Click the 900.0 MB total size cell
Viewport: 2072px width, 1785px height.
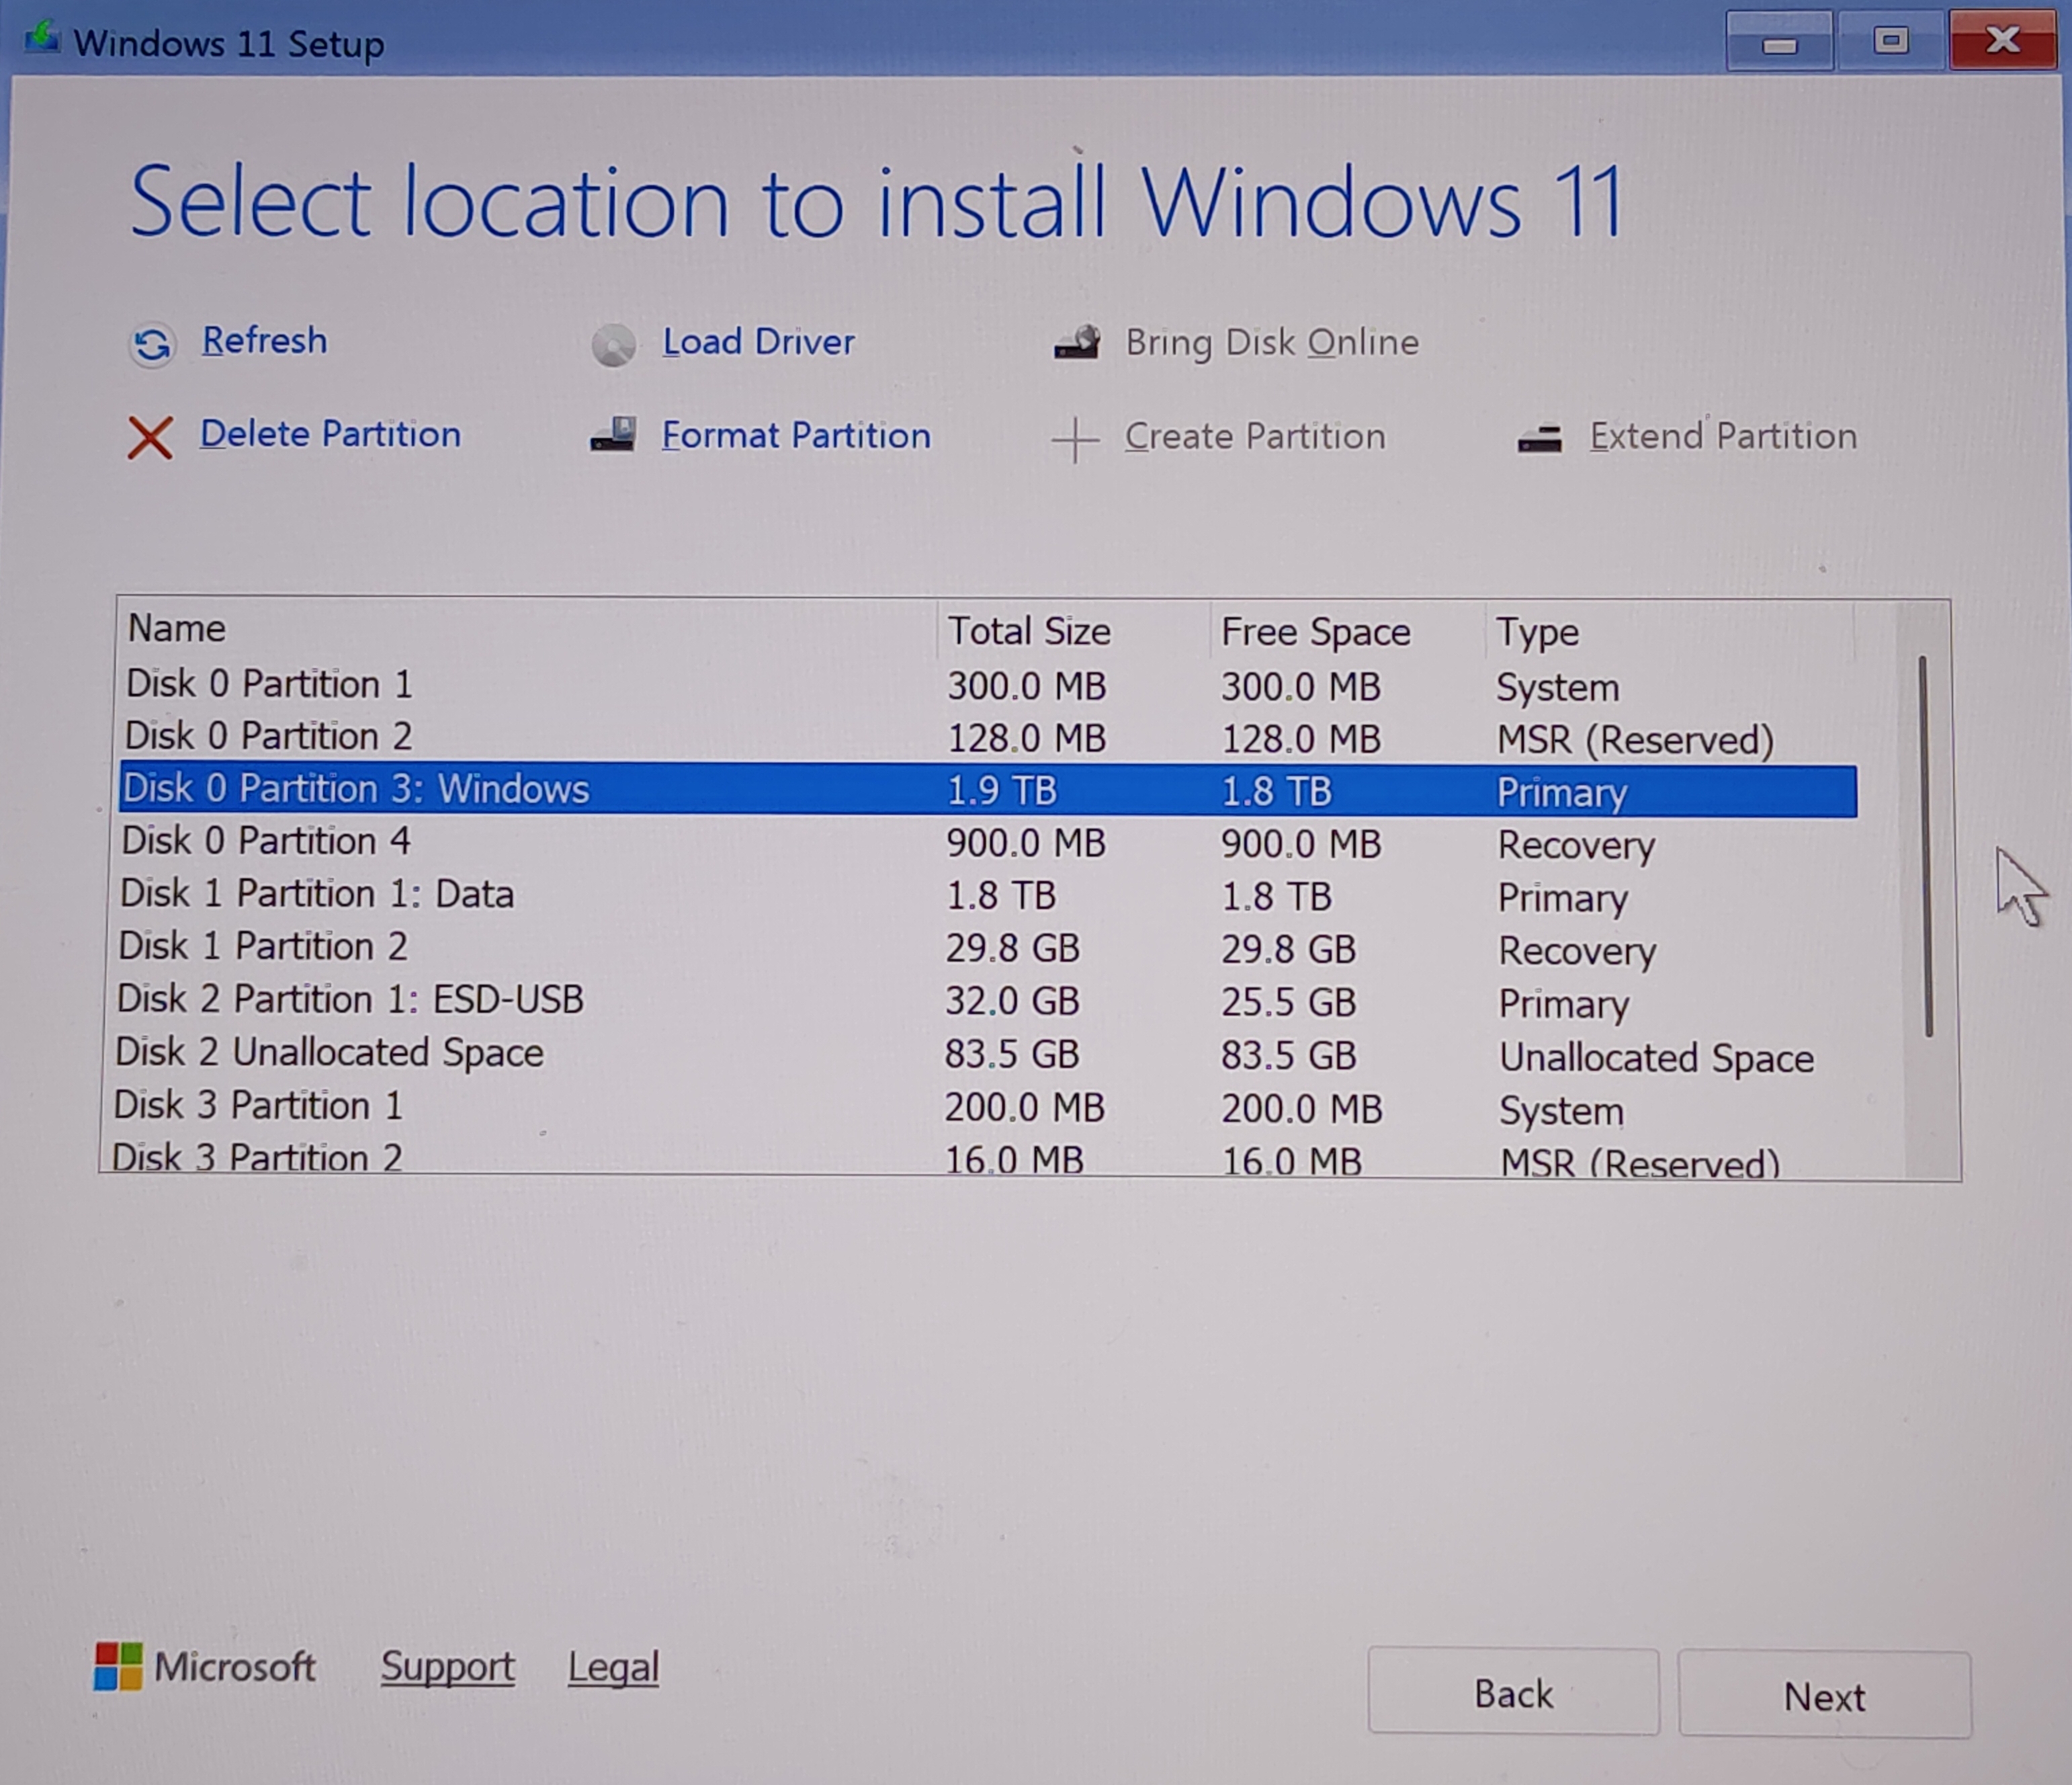point(1026,843)
